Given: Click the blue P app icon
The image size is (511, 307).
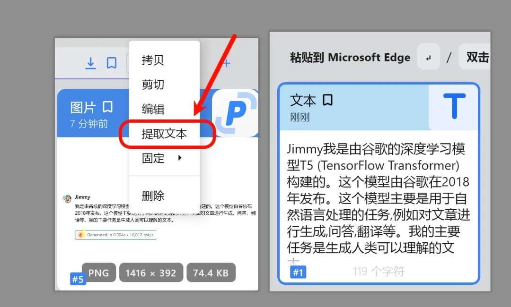Looking at the screenshot, I should point(235,112).
